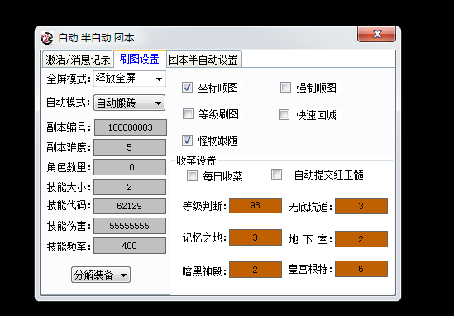This screenshot has height=316, width=454.
Task: Open the 团本半自动设置 tab
Action: (203, 60)
